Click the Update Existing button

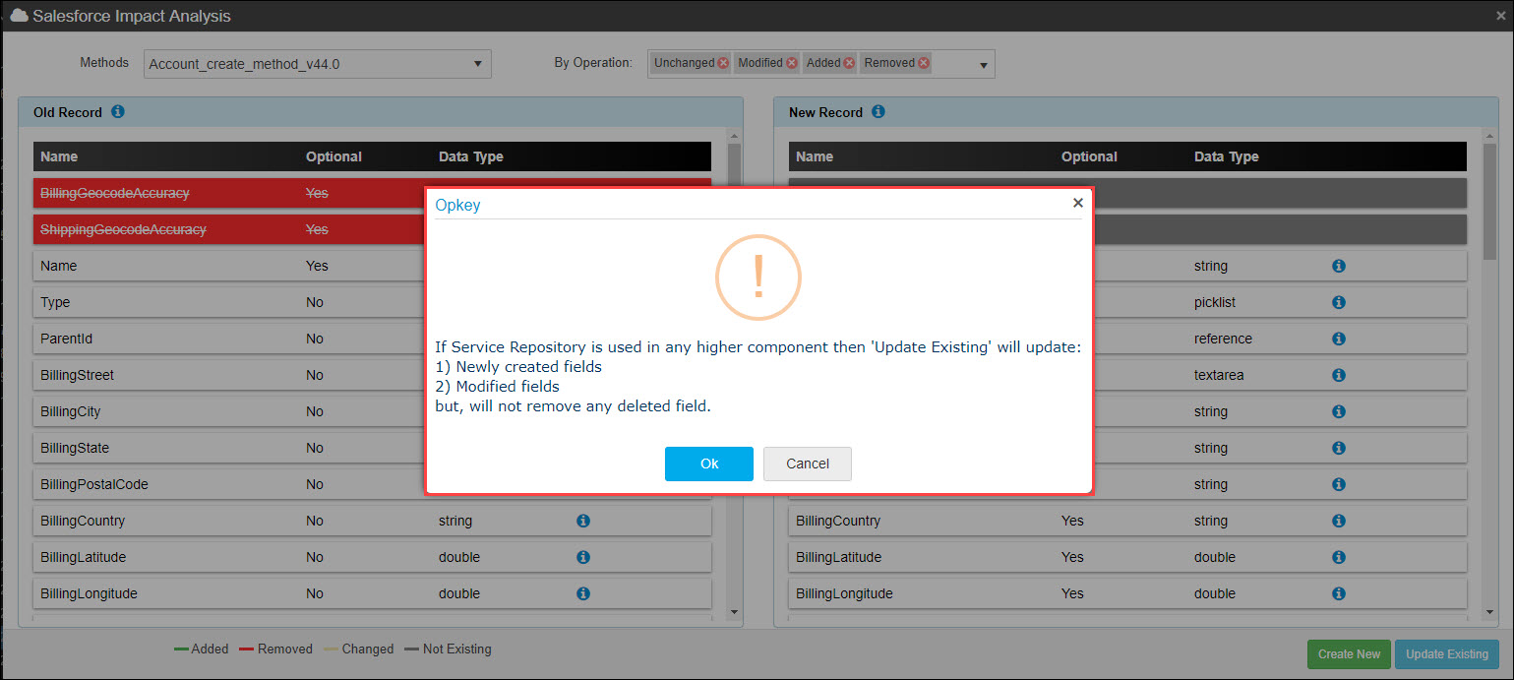[x=1446, y=654]
